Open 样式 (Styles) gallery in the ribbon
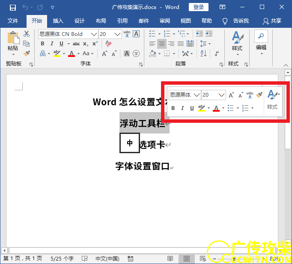The height and width of the screenshot is (264, 292). (x=238, y=43)
